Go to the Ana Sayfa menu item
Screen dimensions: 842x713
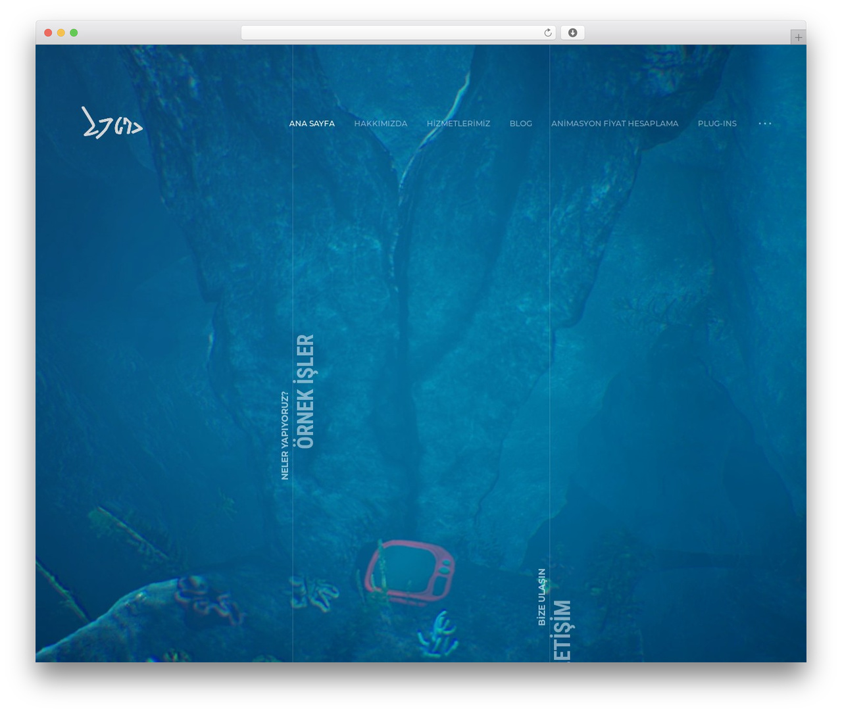click(312, 124)
